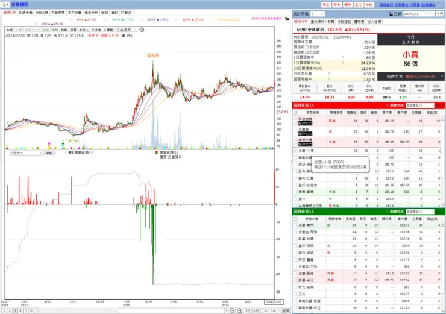
Task: Select the 凱基-台北 sell row
Action: pyautogui.click(x=368, y=280)
